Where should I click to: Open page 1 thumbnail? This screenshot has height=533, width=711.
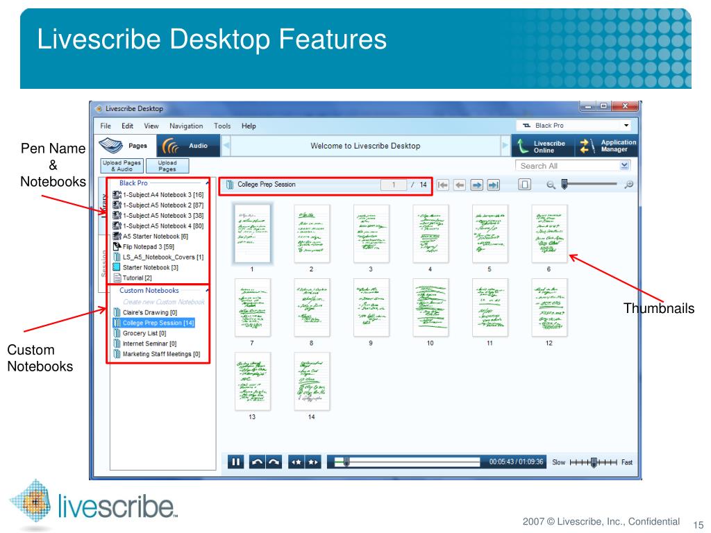(252, 234)
